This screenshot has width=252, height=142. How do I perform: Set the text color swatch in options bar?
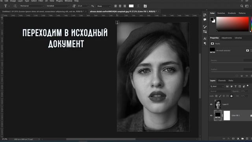tap(131, 6)
